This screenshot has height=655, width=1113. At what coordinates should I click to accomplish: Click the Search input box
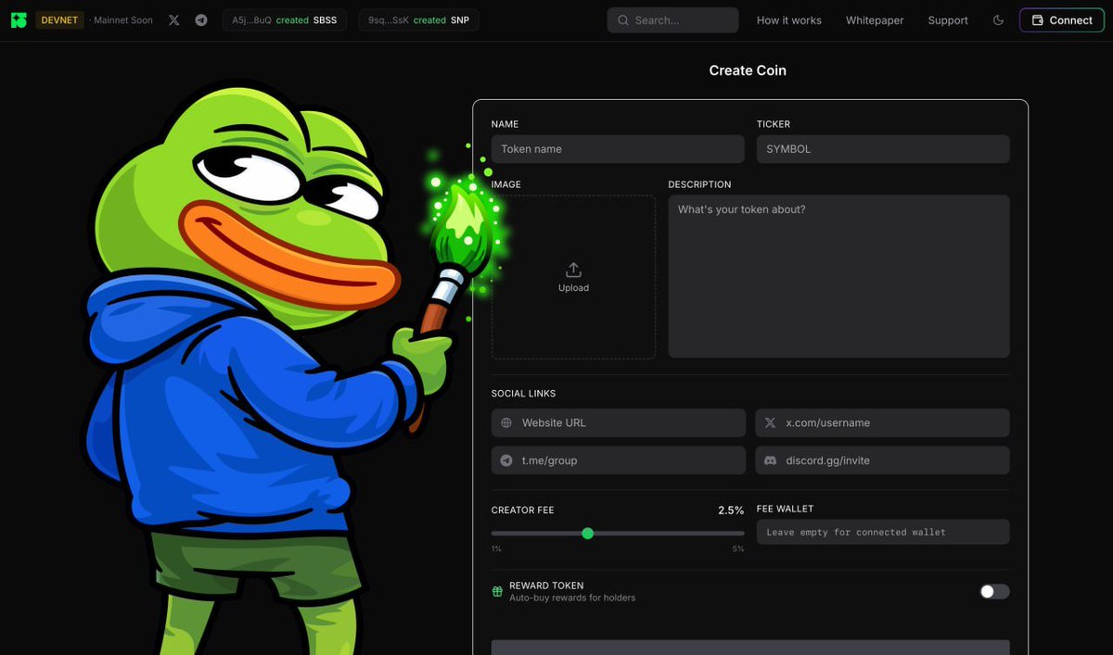coord(672,19)
